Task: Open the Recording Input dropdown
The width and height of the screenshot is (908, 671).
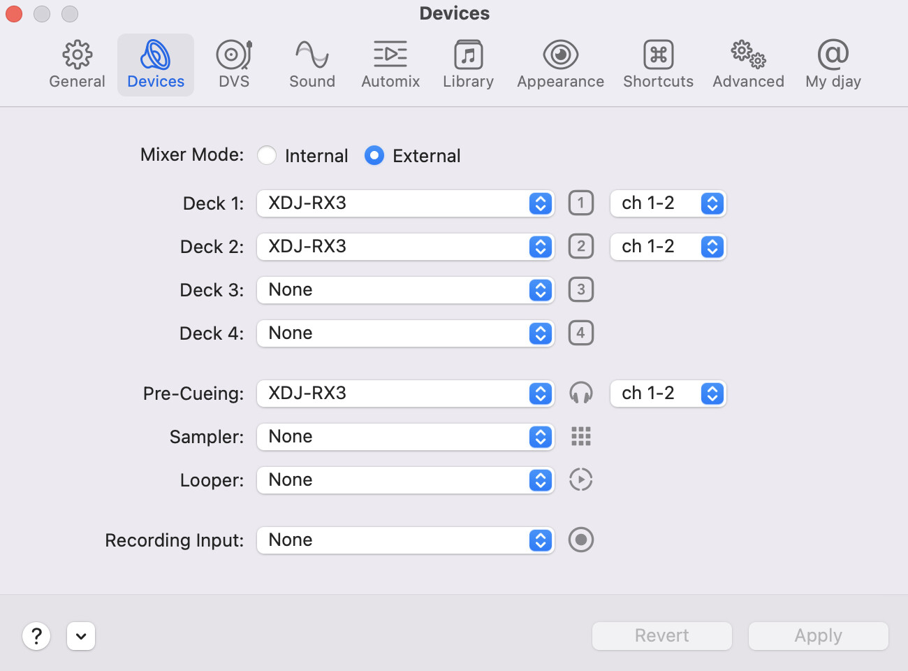Action: coord(406,540)
